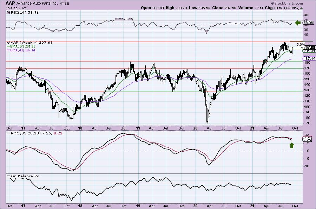Click the bar-chart icon before AAP (Weekly)
This screenshot has width=316, height=209.
8,43
